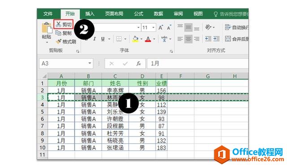The height and width of the screenshot is (167, 287).
Task: Open the font color dropdown arrow
Action: 154,39
